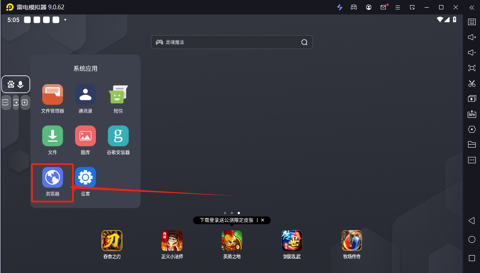Open the mail notifications icon
The width and height of the screenshot is (480, 273).
tap(383, 7)
